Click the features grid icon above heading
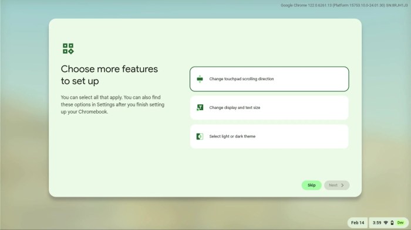Screen dimensions: 411x230 point(68,49)
